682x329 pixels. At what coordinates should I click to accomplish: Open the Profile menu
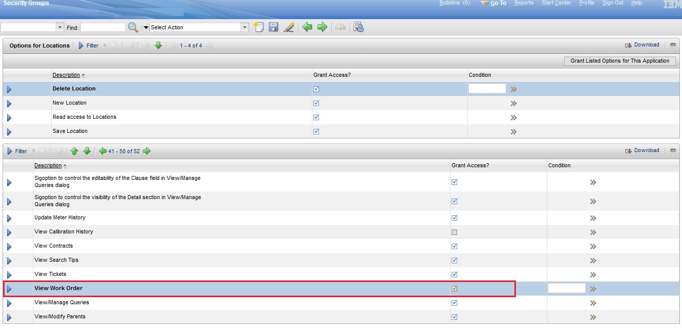[x=586, y=3]
